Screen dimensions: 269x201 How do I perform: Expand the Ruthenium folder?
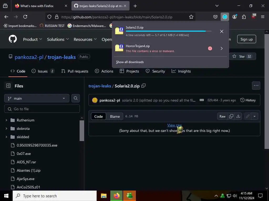pyautogui.click(x=6, y=120)
